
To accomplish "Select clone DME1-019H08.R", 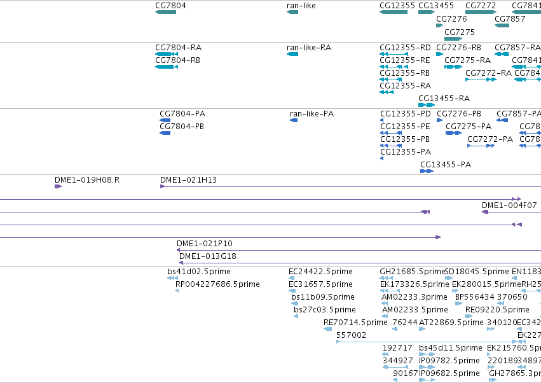I will pos(58,186).
